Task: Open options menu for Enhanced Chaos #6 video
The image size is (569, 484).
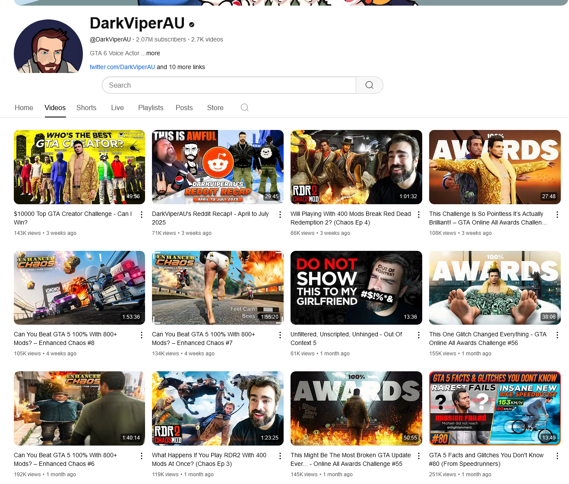Action: pos(142,456)
